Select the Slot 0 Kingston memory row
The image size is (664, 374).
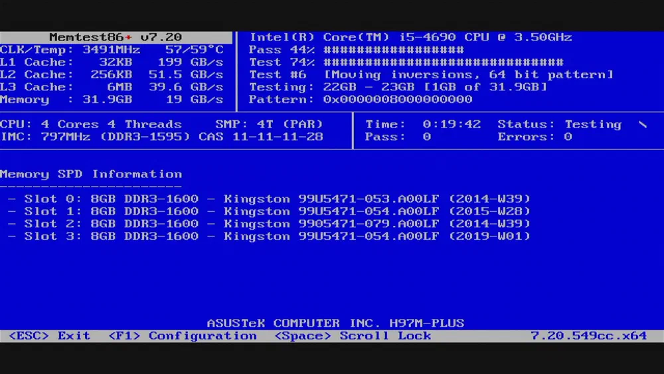point(269,199)
